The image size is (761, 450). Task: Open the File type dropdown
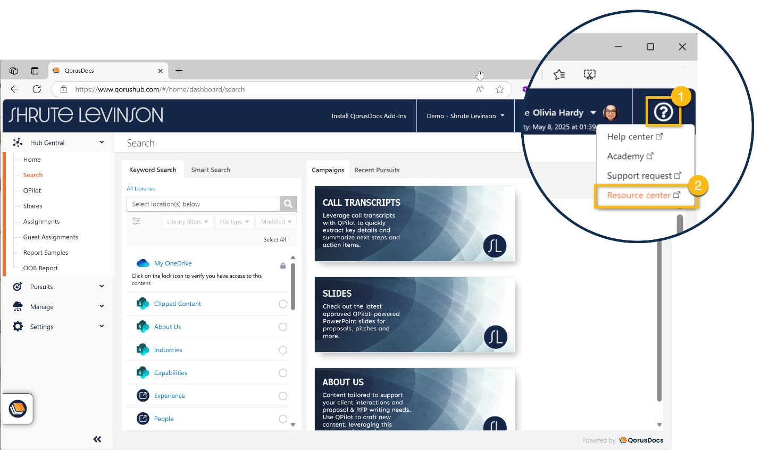(234, 222)
